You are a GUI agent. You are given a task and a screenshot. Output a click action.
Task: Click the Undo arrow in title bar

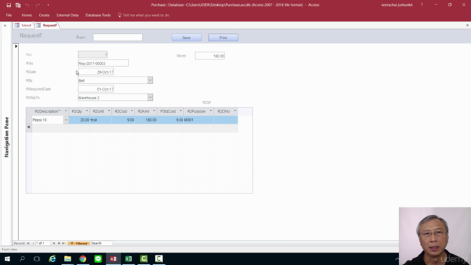click(27, 5)
